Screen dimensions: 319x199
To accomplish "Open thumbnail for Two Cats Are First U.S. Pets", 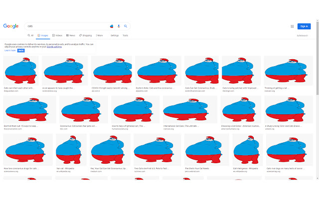I will pos(158,150).
